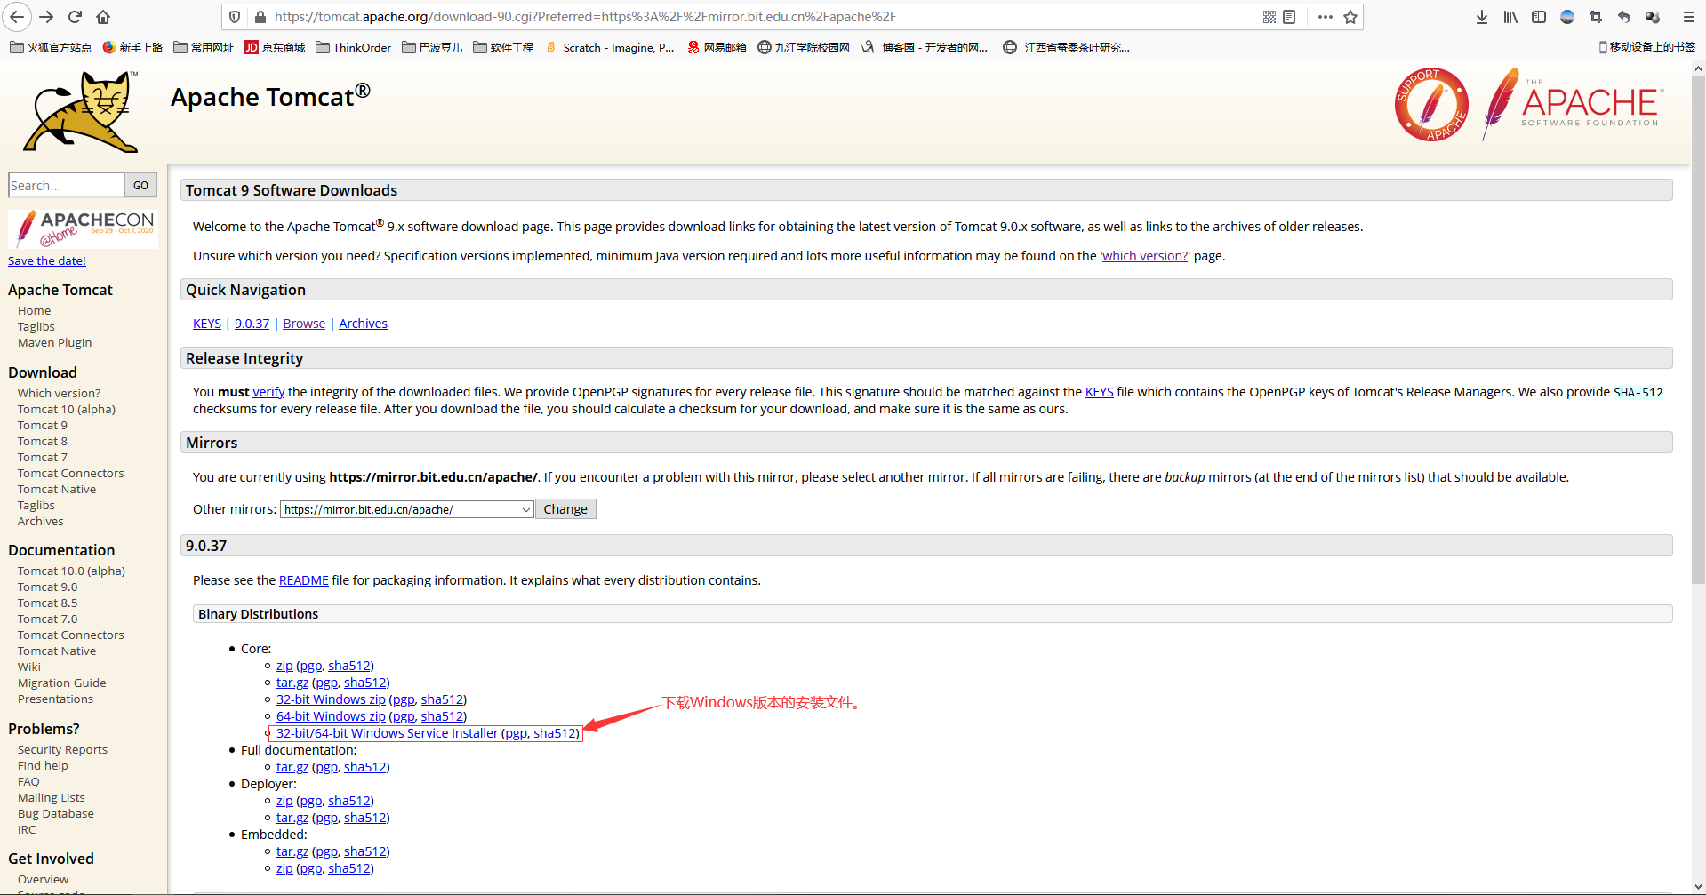The width and height of the screenshot is (1706, 895).
Task: Download 32-bit/64-bit Windows Service Installer
Action: 387,733
